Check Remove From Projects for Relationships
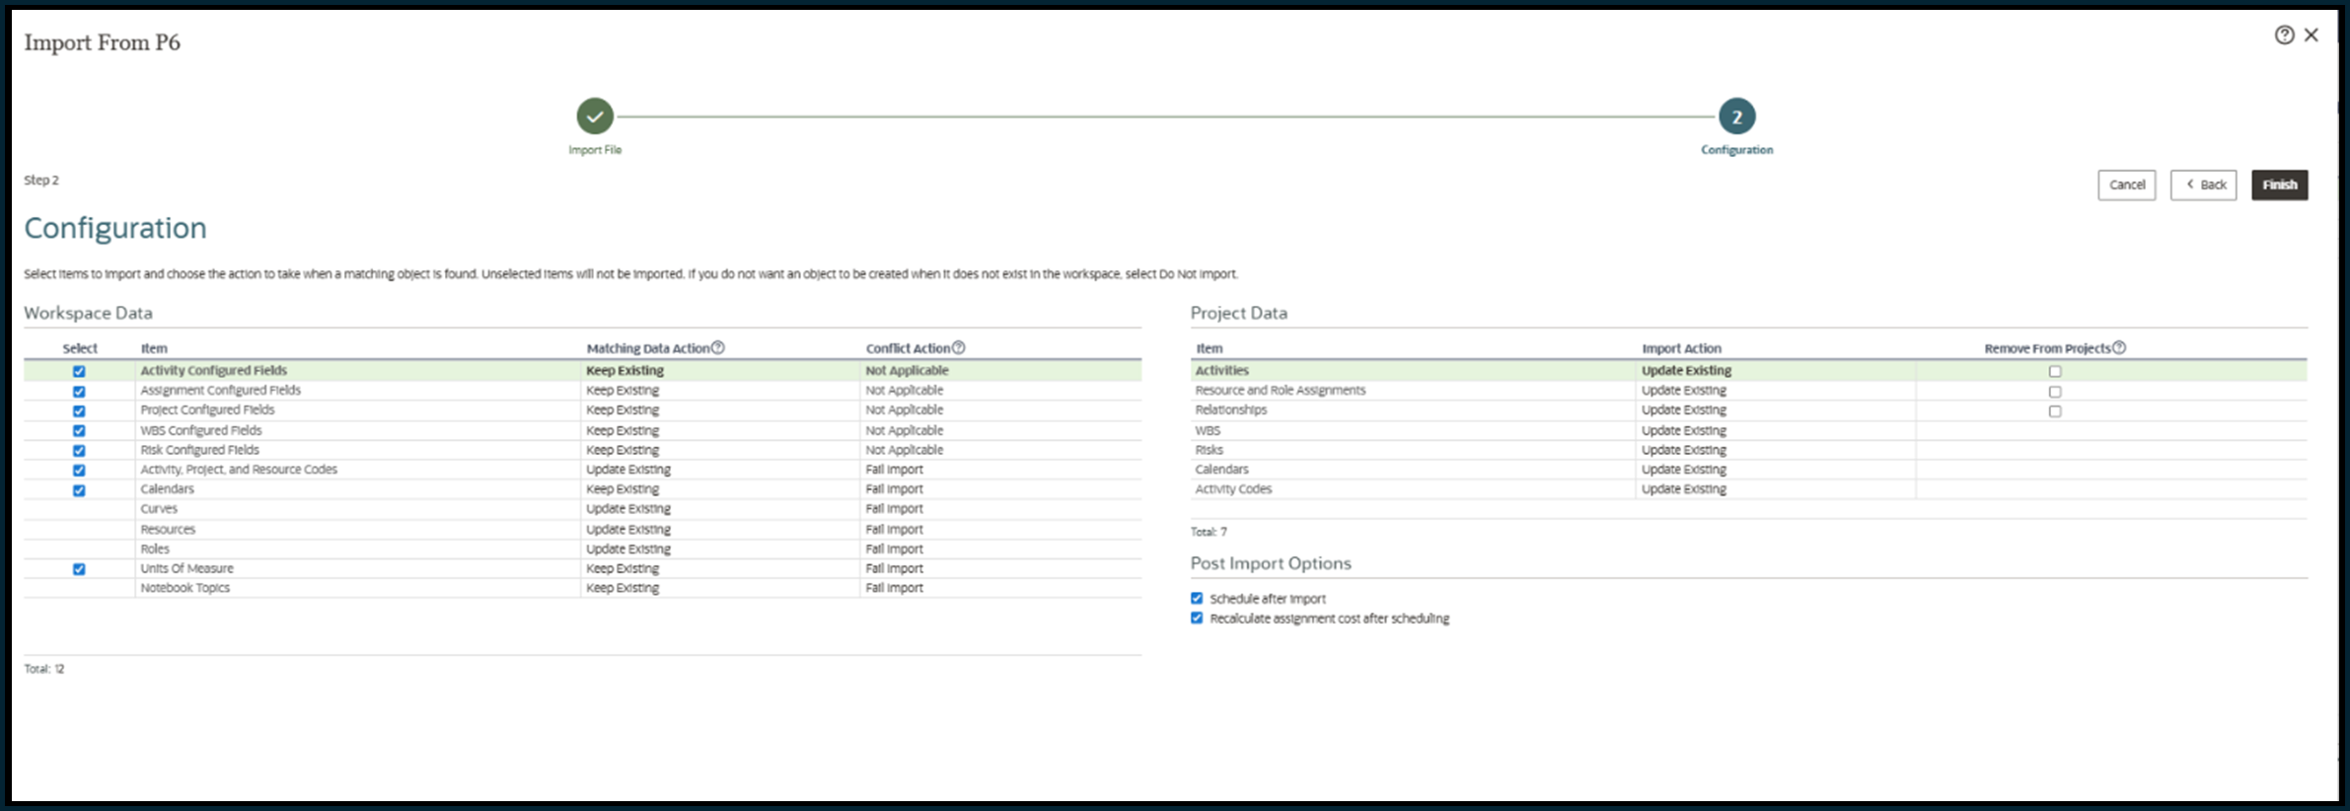 point(2055,411)
